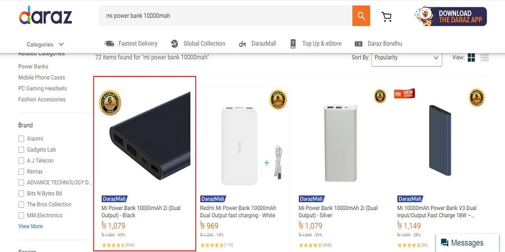Expand brand list with View More
Screen dimensions: 505x252
tap(30, 226)
